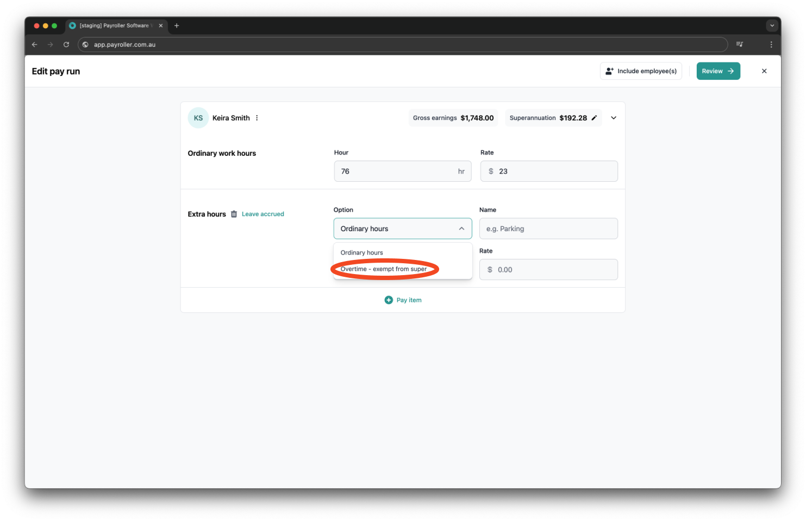The image size is (806, 521).
Task: Click the plus icon next to Pay item
Action: [x=389, y=300]
